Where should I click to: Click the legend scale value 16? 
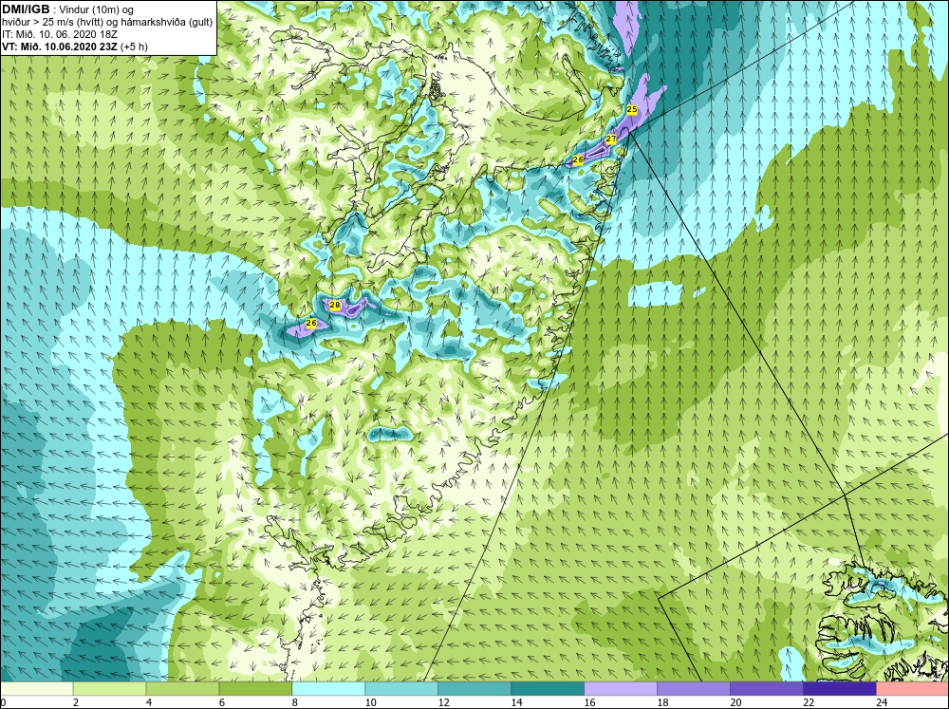click(x=589, y=702)
